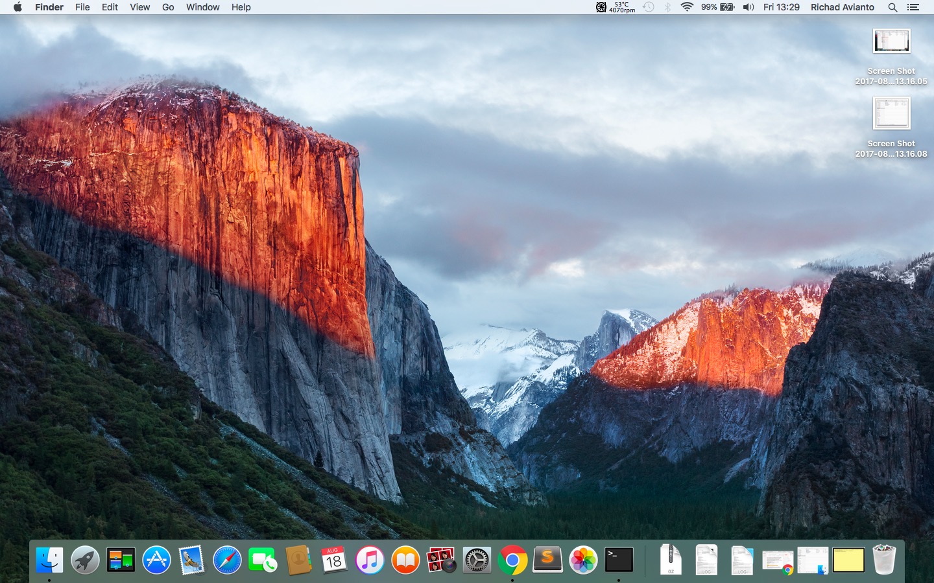Open Calendar showing Aug 18

pos(334,560)
